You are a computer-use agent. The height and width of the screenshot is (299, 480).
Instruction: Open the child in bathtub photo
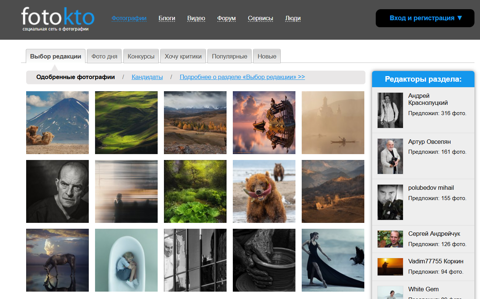coord(126,260)
